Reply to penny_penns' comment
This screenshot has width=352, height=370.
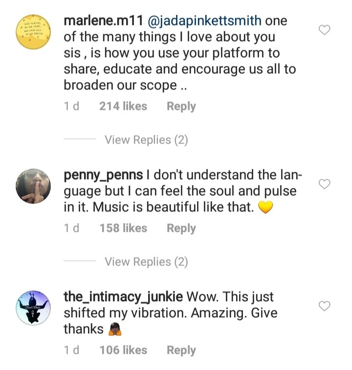point(181,228)
